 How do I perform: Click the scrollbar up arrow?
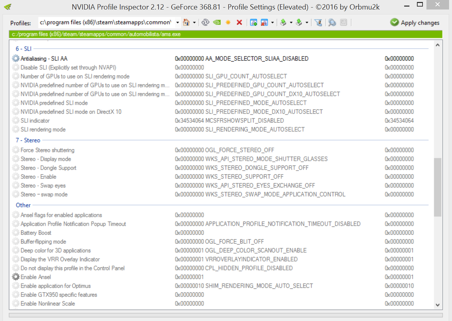point(438,45)
